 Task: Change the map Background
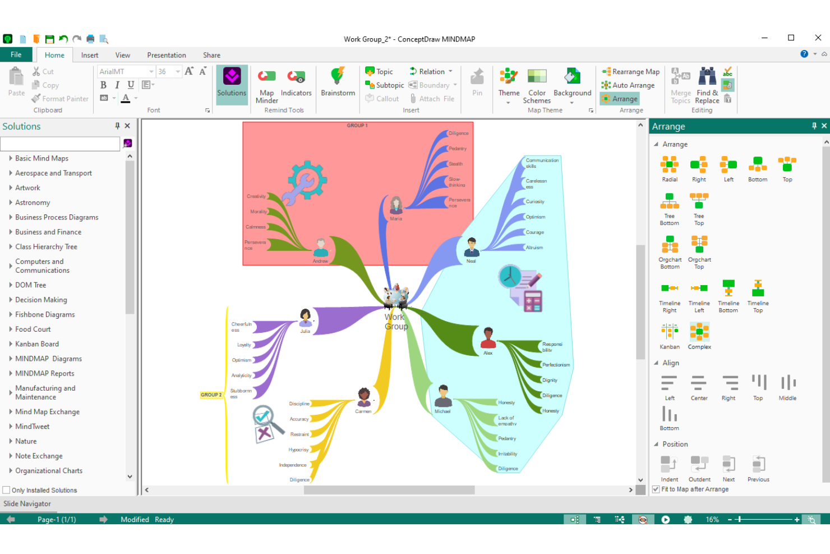pos(572,85)
